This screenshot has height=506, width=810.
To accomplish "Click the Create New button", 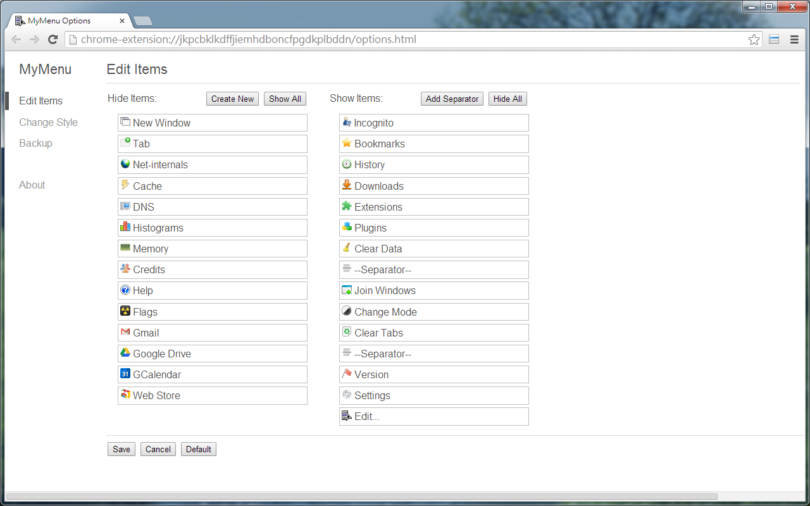I will tap(232, 99).
